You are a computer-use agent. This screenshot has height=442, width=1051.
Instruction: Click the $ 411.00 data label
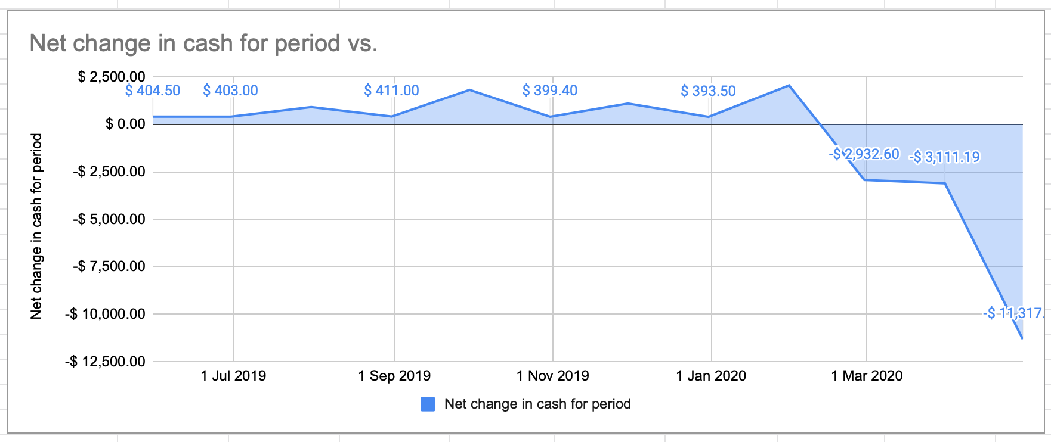tap(391, 91)
